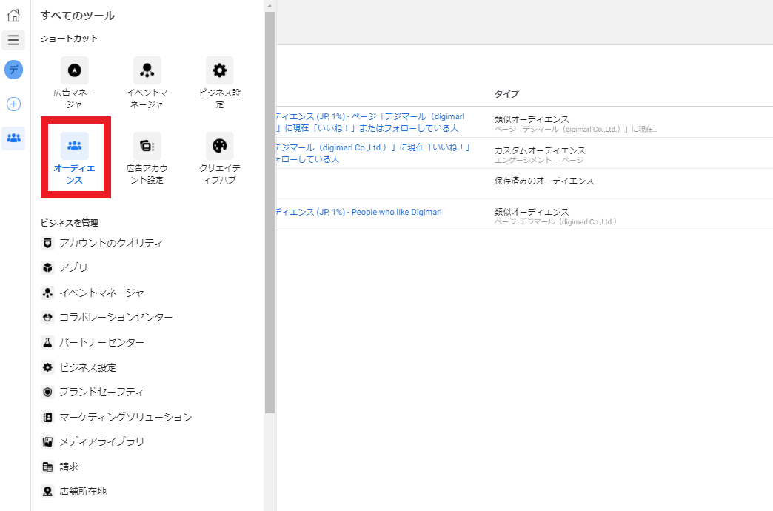Choose ブランドセーフティ menu entry
Image resolution: width=773 pixels, height=511 pixels.
tap(101, 392)
